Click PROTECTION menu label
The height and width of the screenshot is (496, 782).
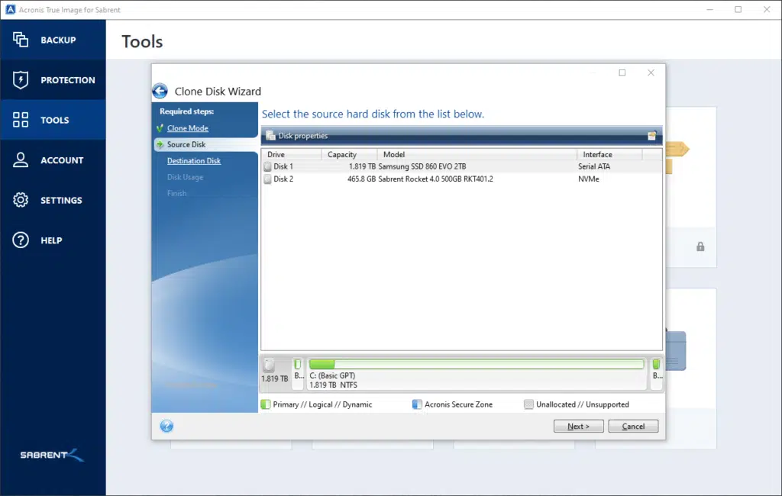click(68, 80)
